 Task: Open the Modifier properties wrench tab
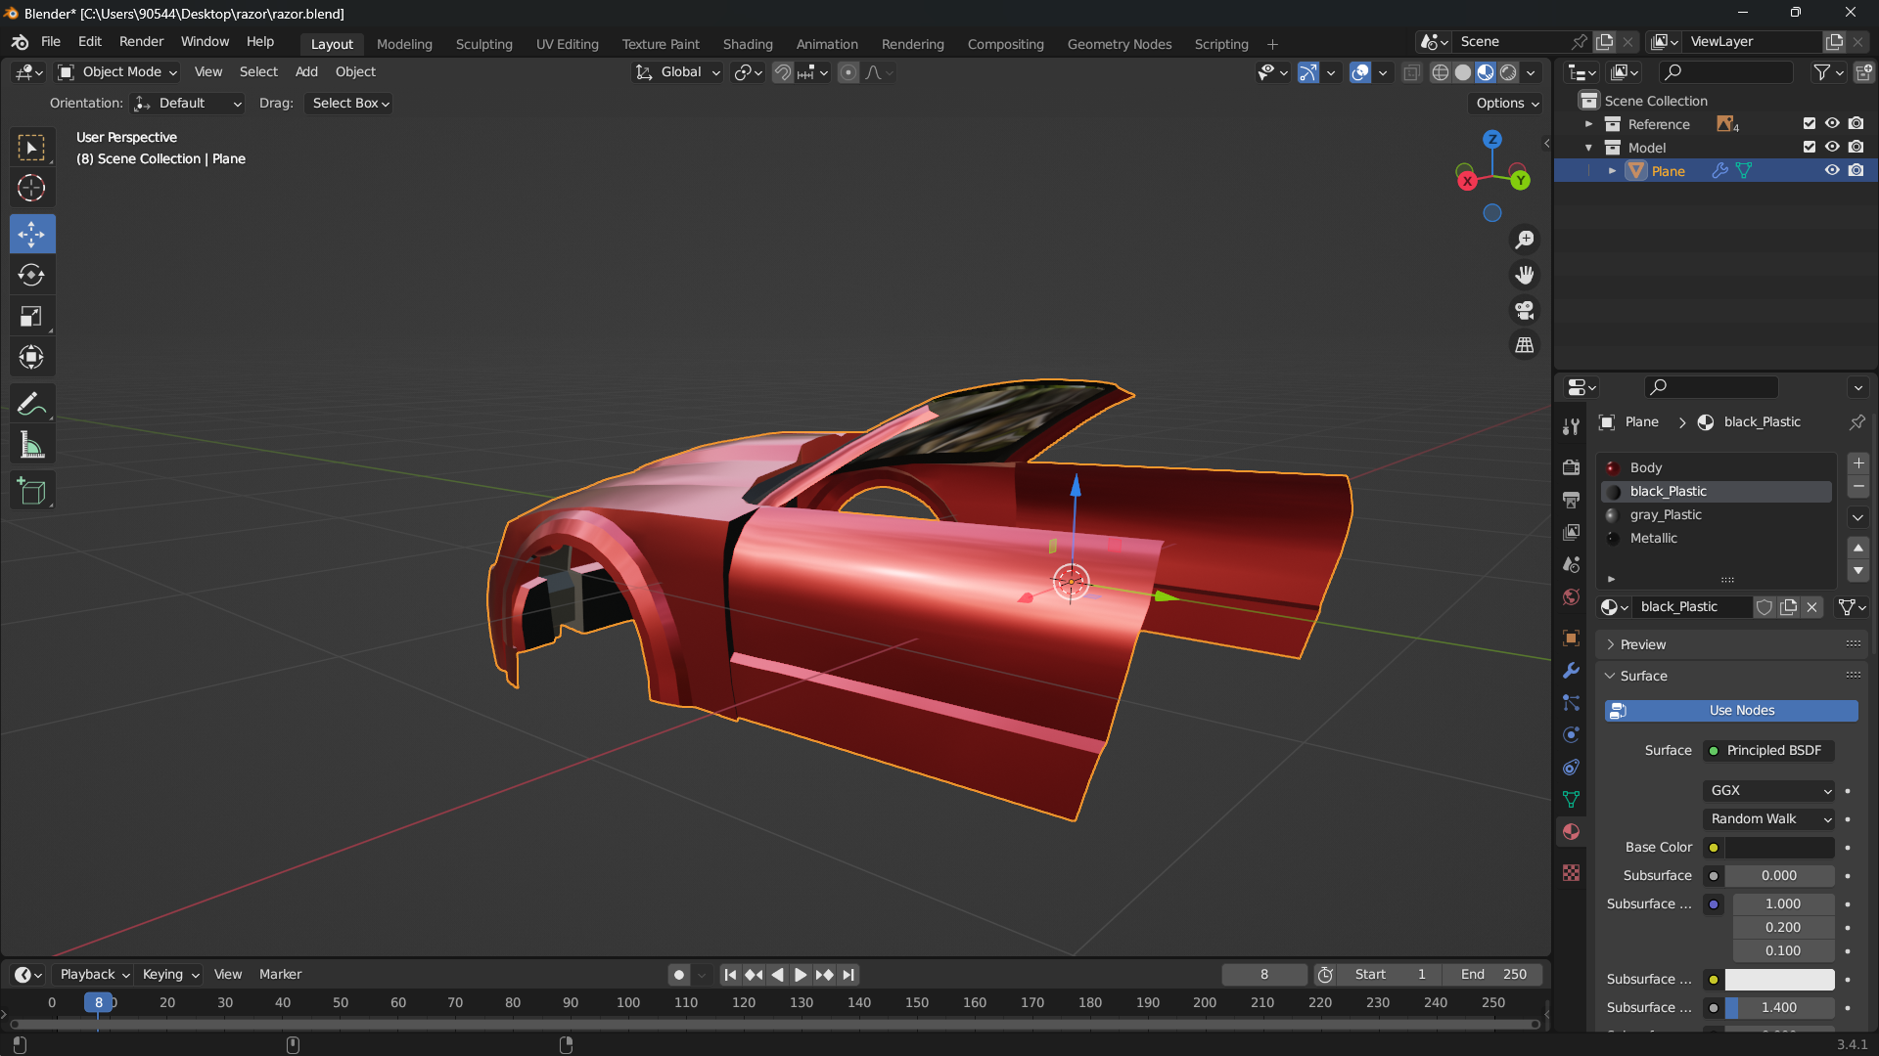1571,671
